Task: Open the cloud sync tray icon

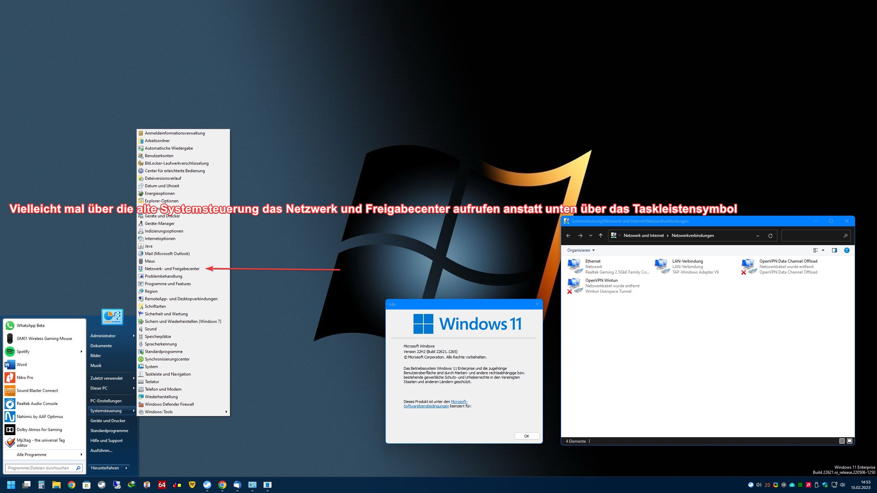Action: pos(792,485)
